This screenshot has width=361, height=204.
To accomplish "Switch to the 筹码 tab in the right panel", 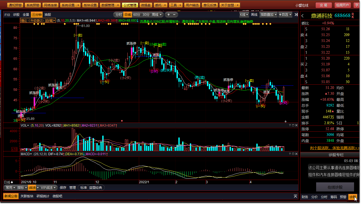I will coord(333,197).
